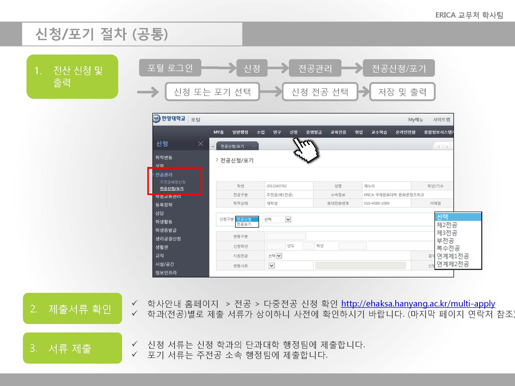The width and height of the screenshot is (515, 386).
Task: Open the tab list chevron left of tabs
Action: (x=213, y=146)
